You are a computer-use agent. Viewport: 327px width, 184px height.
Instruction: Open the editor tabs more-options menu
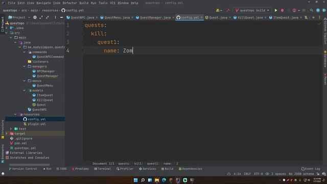[319, 17]
